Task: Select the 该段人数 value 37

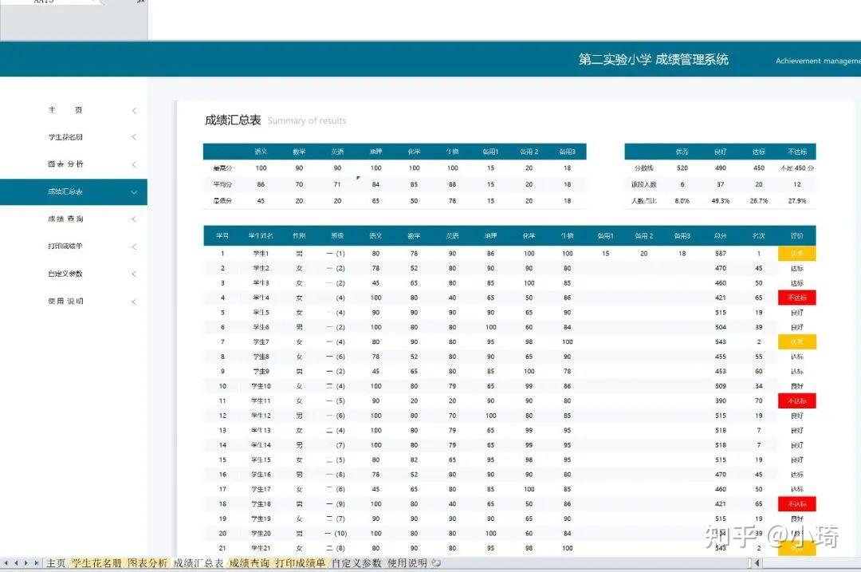Action: click(721, 184)
